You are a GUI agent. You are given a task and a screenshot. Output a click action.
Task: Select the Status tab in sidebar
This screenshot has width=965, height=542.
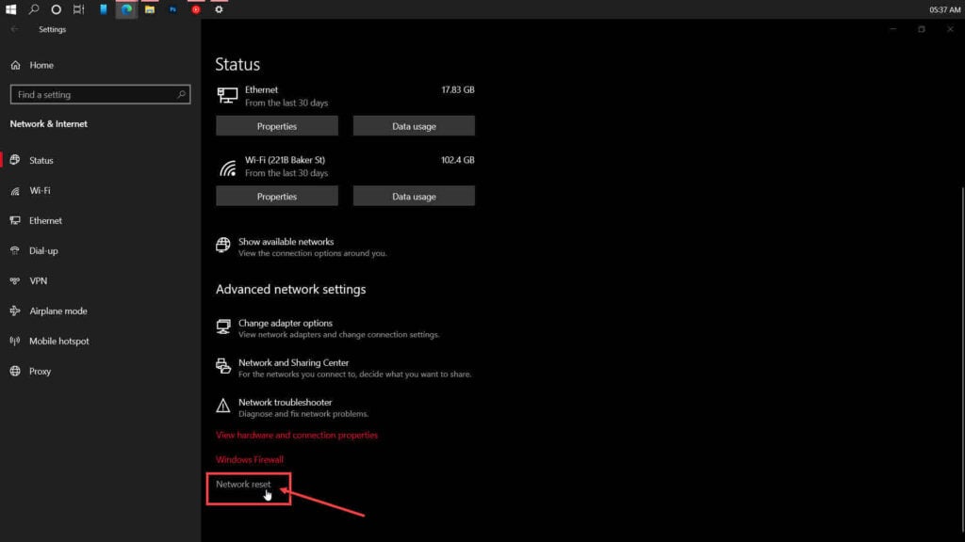click(x=41, y=161)
